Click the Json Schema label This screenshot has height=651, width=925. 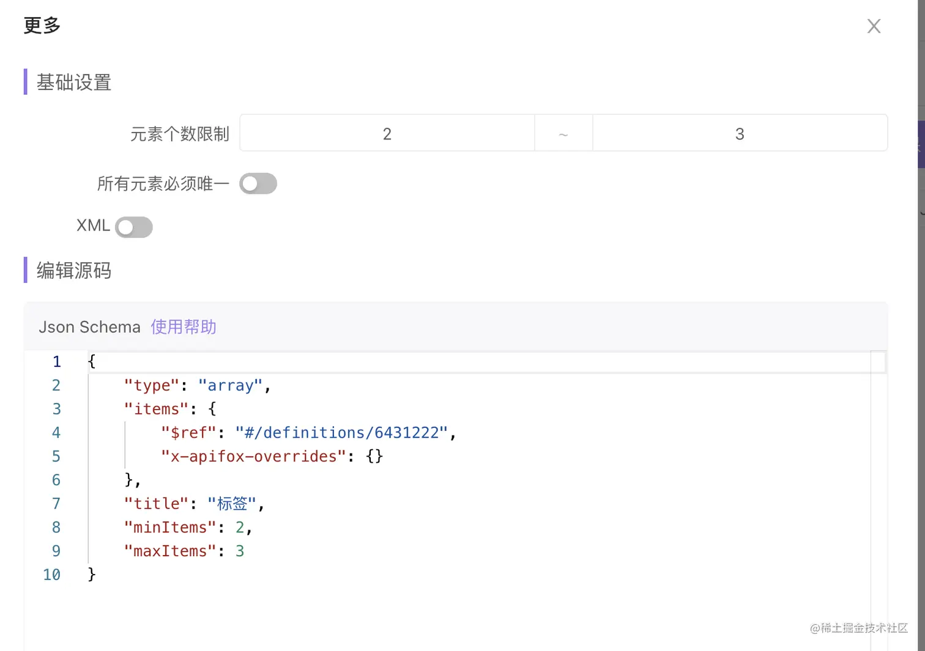click(90, 327)
